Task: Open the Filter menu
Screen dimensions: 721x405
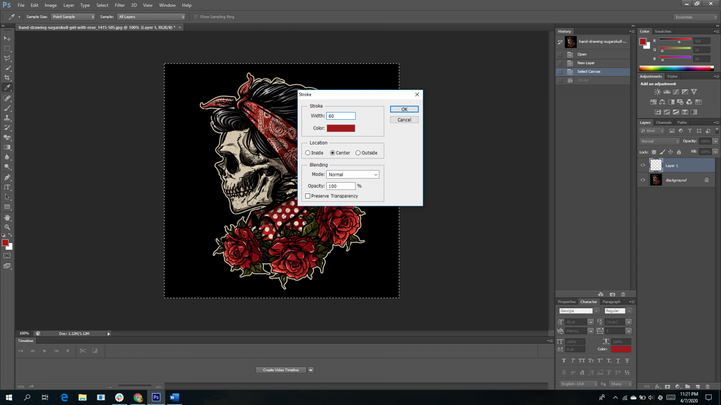Action: click(x=119, y=5)
